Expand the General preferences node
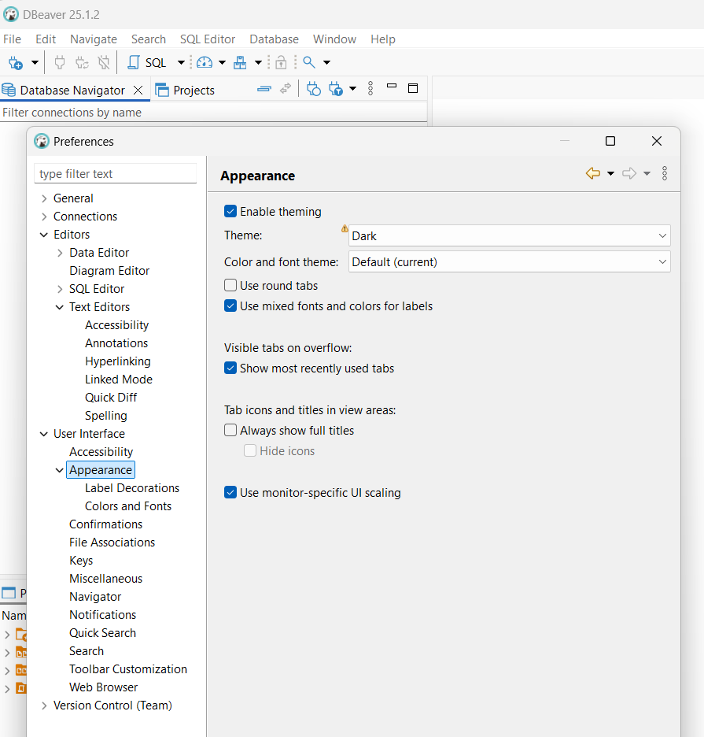The image size is (704, 737). click(44, 198)
